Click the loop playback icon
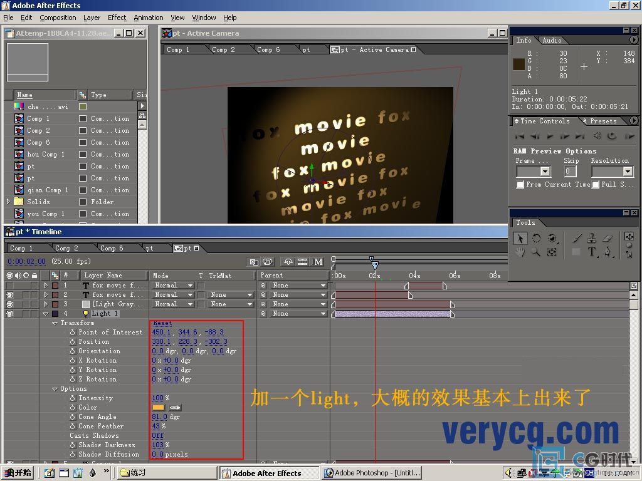This screenshot has width=642, height=481. tap(612, 136)
